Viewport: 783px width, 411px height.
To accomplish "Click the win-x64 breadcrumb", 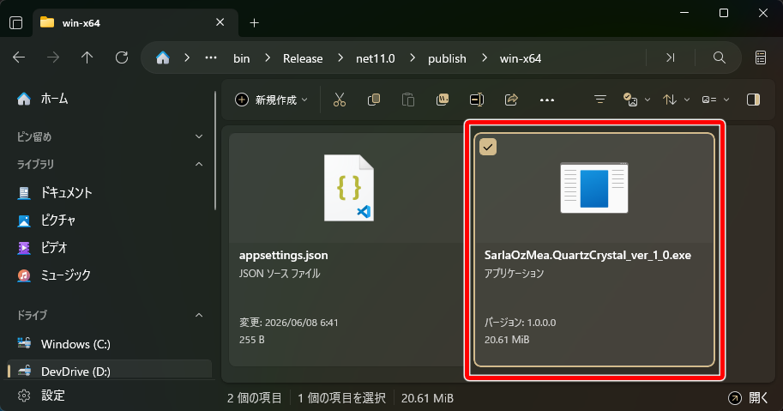I will [x=521, y=58].
